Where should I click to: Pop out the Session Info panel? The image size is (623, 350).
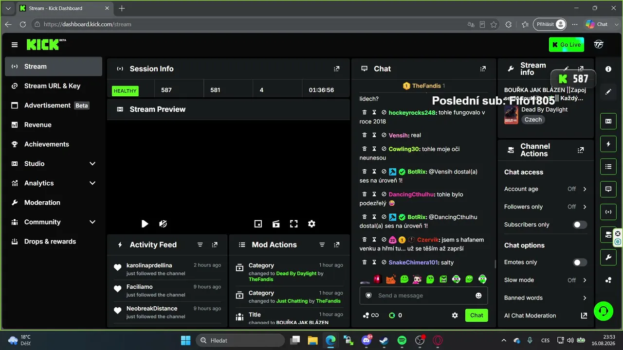tap(337, 69)
